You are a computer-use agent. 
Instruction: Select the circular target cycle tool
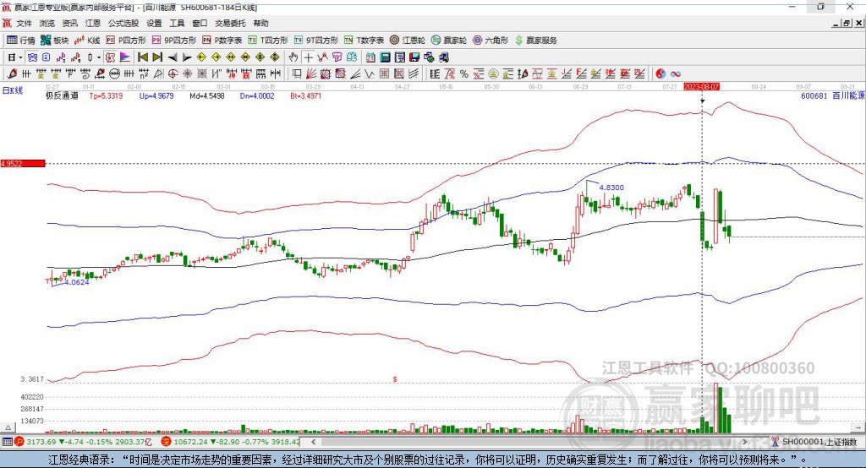pyautogui.click(x=173, y=73)
